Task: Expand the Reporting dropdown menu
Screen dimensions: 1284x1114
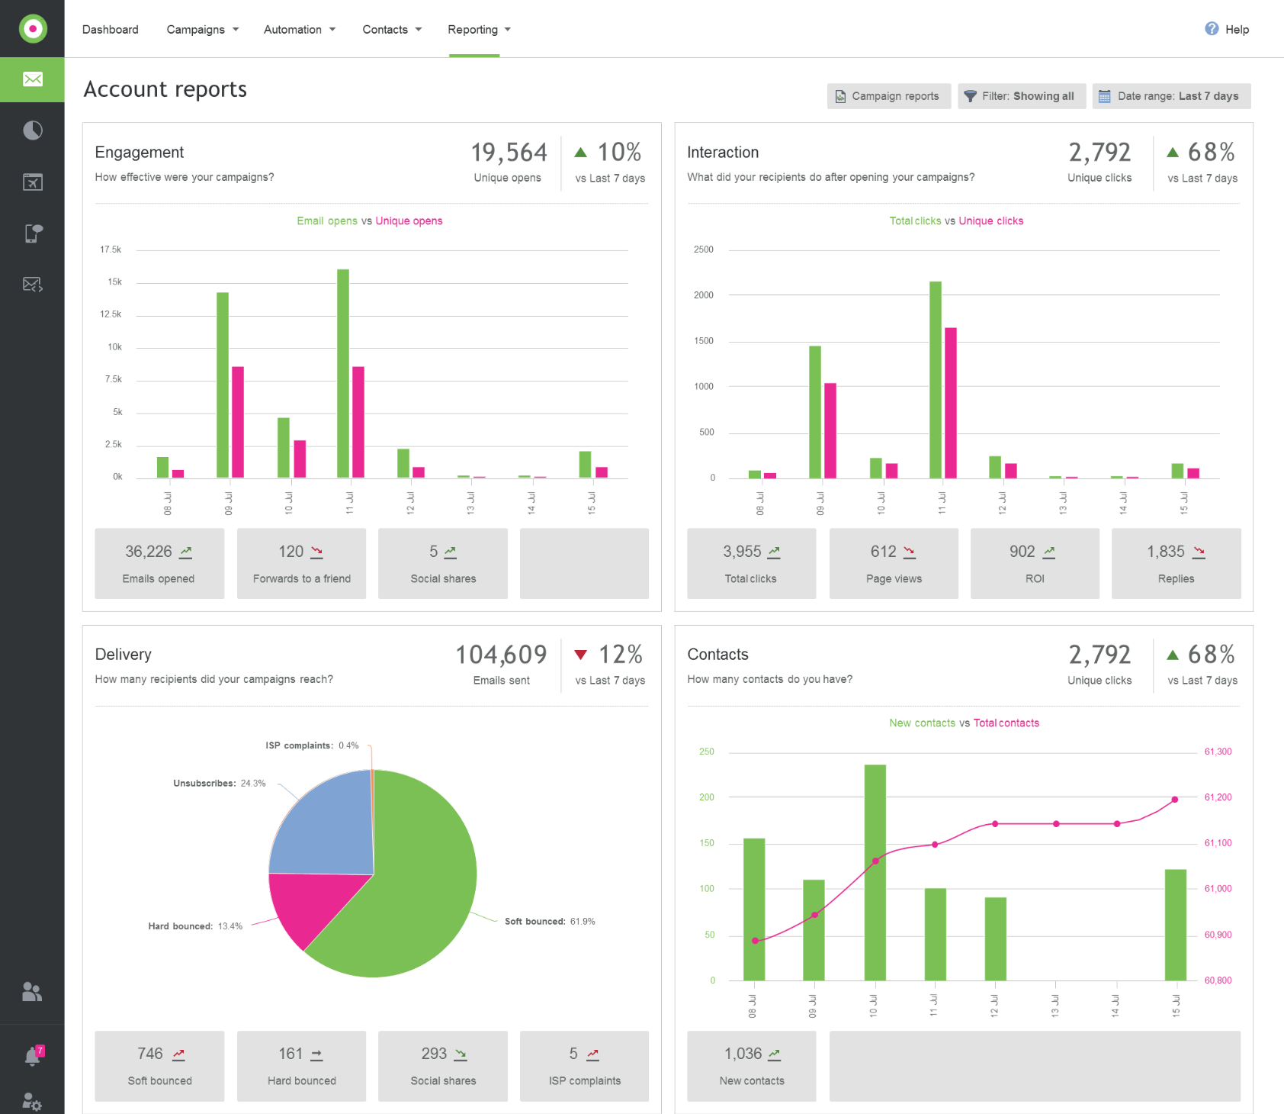Action: [479, 29]
